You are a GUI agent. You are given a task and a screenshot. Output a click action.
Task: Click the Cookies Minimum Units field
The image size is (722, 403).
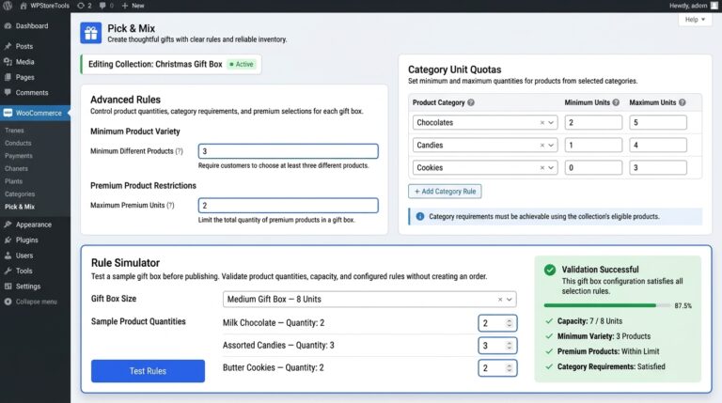(593, 167)
